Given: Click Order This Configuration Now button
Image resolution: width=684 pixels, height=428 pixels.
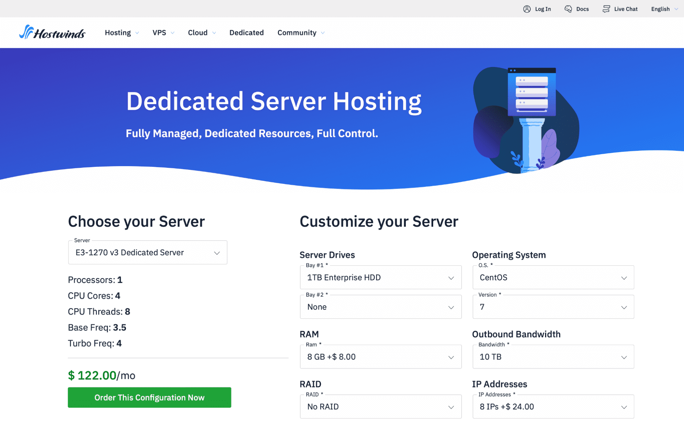Looking at the screenshot, I should tap(149, 397).
